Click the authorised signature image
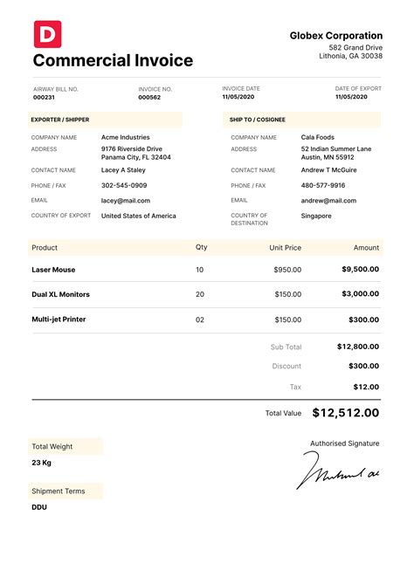Screen dimensions: 414x584 [338, 470]
